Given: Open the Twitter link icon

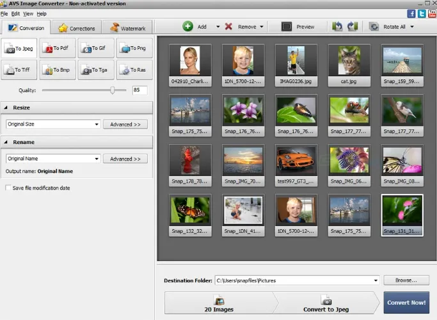Looking at the screenshot, I should click(x=422, y=13).
